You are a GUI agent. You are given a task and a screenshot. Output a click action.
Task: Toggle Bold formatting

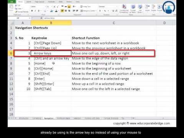(32, 11)
